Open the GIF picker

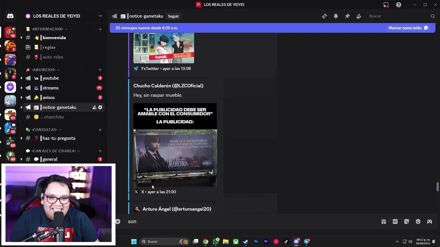(x=395, y=222)
